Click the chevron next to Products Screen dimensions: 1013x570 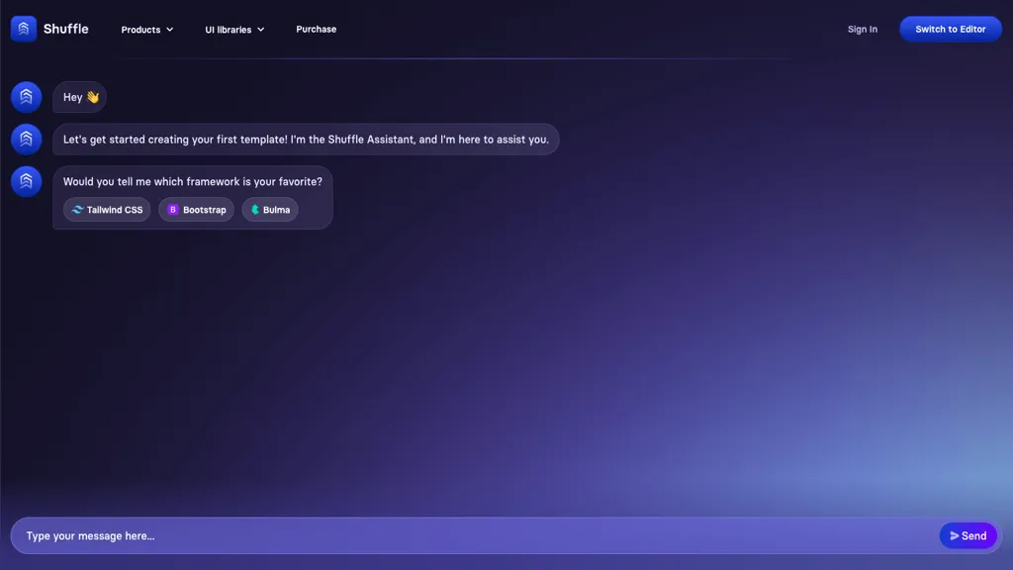170,30
